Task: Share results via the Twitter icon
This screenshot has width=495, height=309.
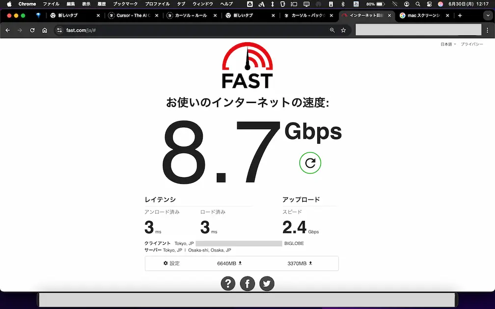Action: [267, 283]
